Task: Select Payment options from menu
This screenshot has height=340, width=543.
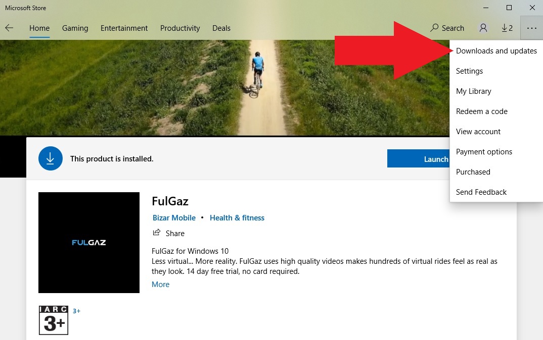Action: [496, 152]
